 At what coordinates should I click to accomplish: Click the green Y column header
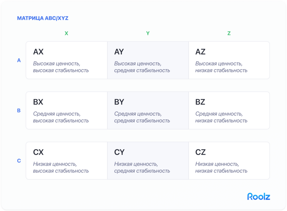coord(148,33)
